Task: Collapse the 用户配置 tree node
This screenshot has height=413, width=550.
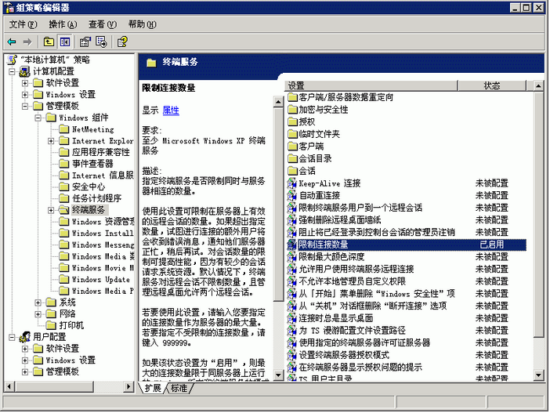Action: [13, 337]
